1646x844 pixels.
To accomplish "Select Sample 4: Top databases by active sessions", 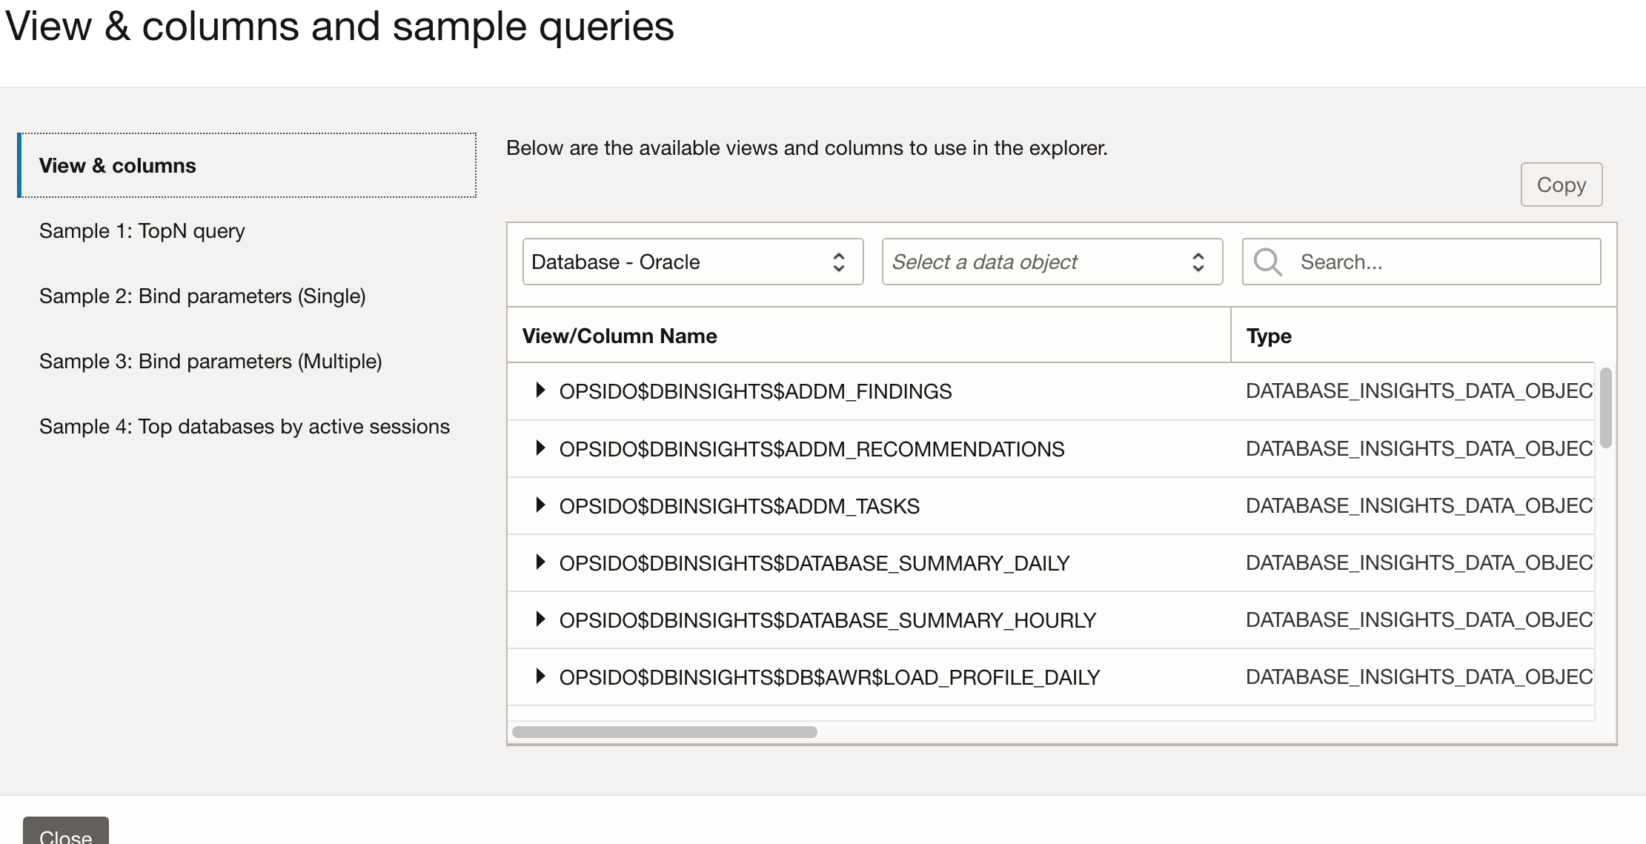I will coord(244,426).
